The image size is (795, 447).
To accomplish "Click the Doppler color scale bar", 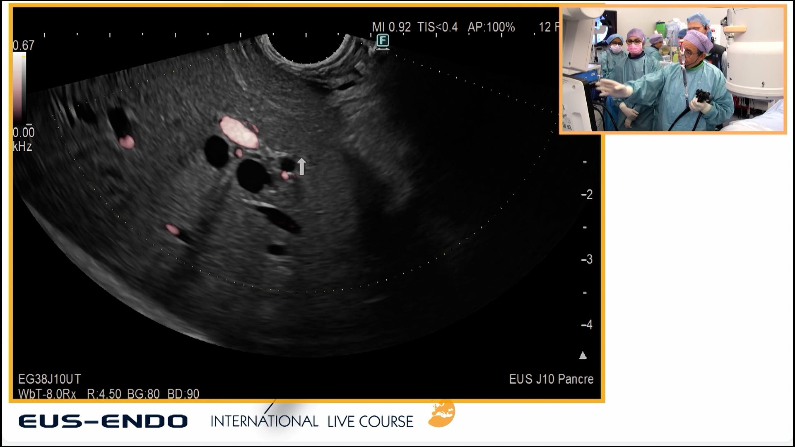I will 19,88.
